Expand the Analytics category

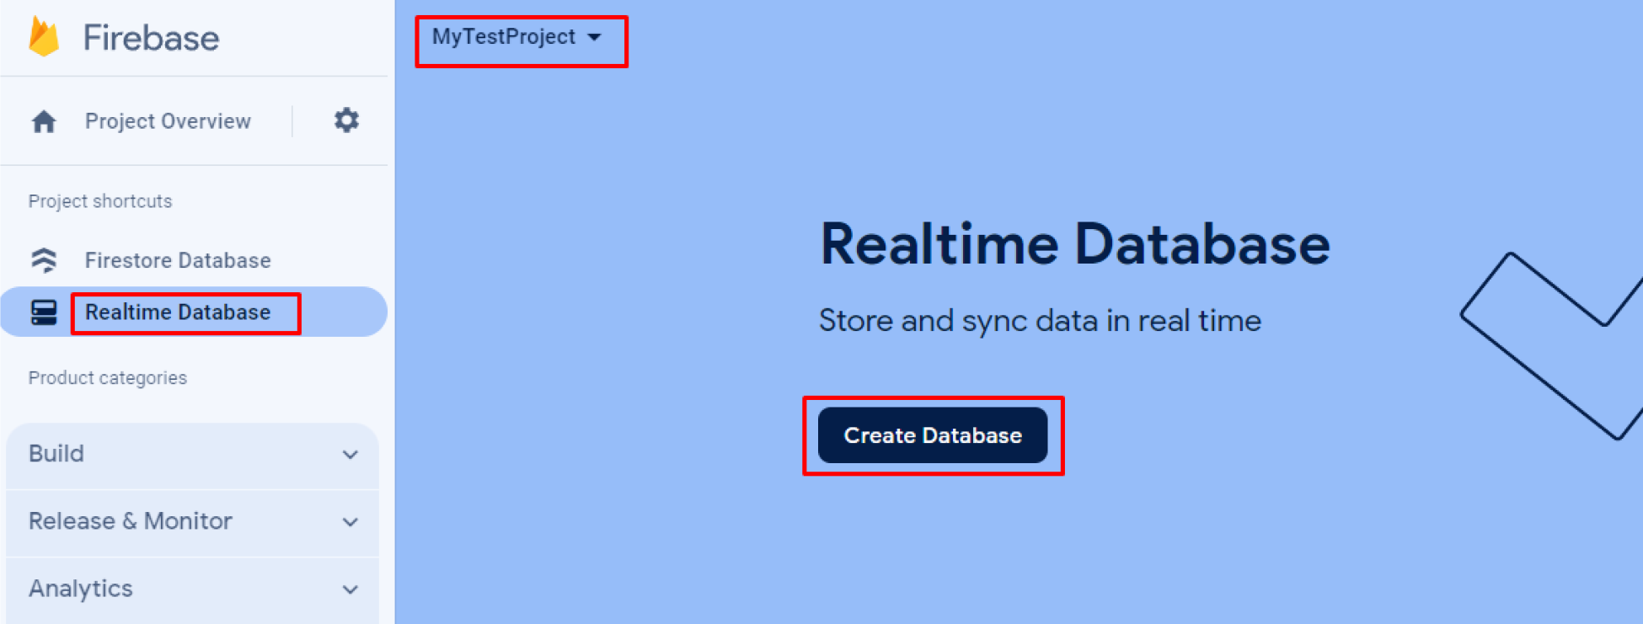(x=81, y=589)
